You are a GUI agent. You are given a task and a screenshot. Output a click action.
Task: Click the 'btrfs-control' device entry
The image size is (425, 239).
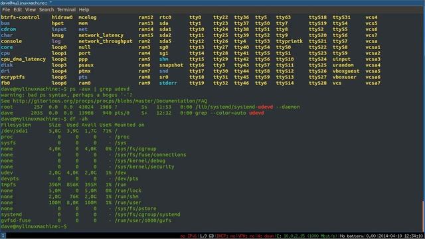pos(21,17)
